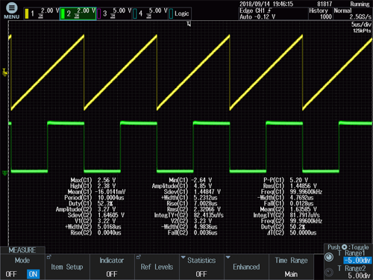The height and width of the screenshot is (280, 373).
Task: Open Item Setup
Action: [x=67, y=267]
